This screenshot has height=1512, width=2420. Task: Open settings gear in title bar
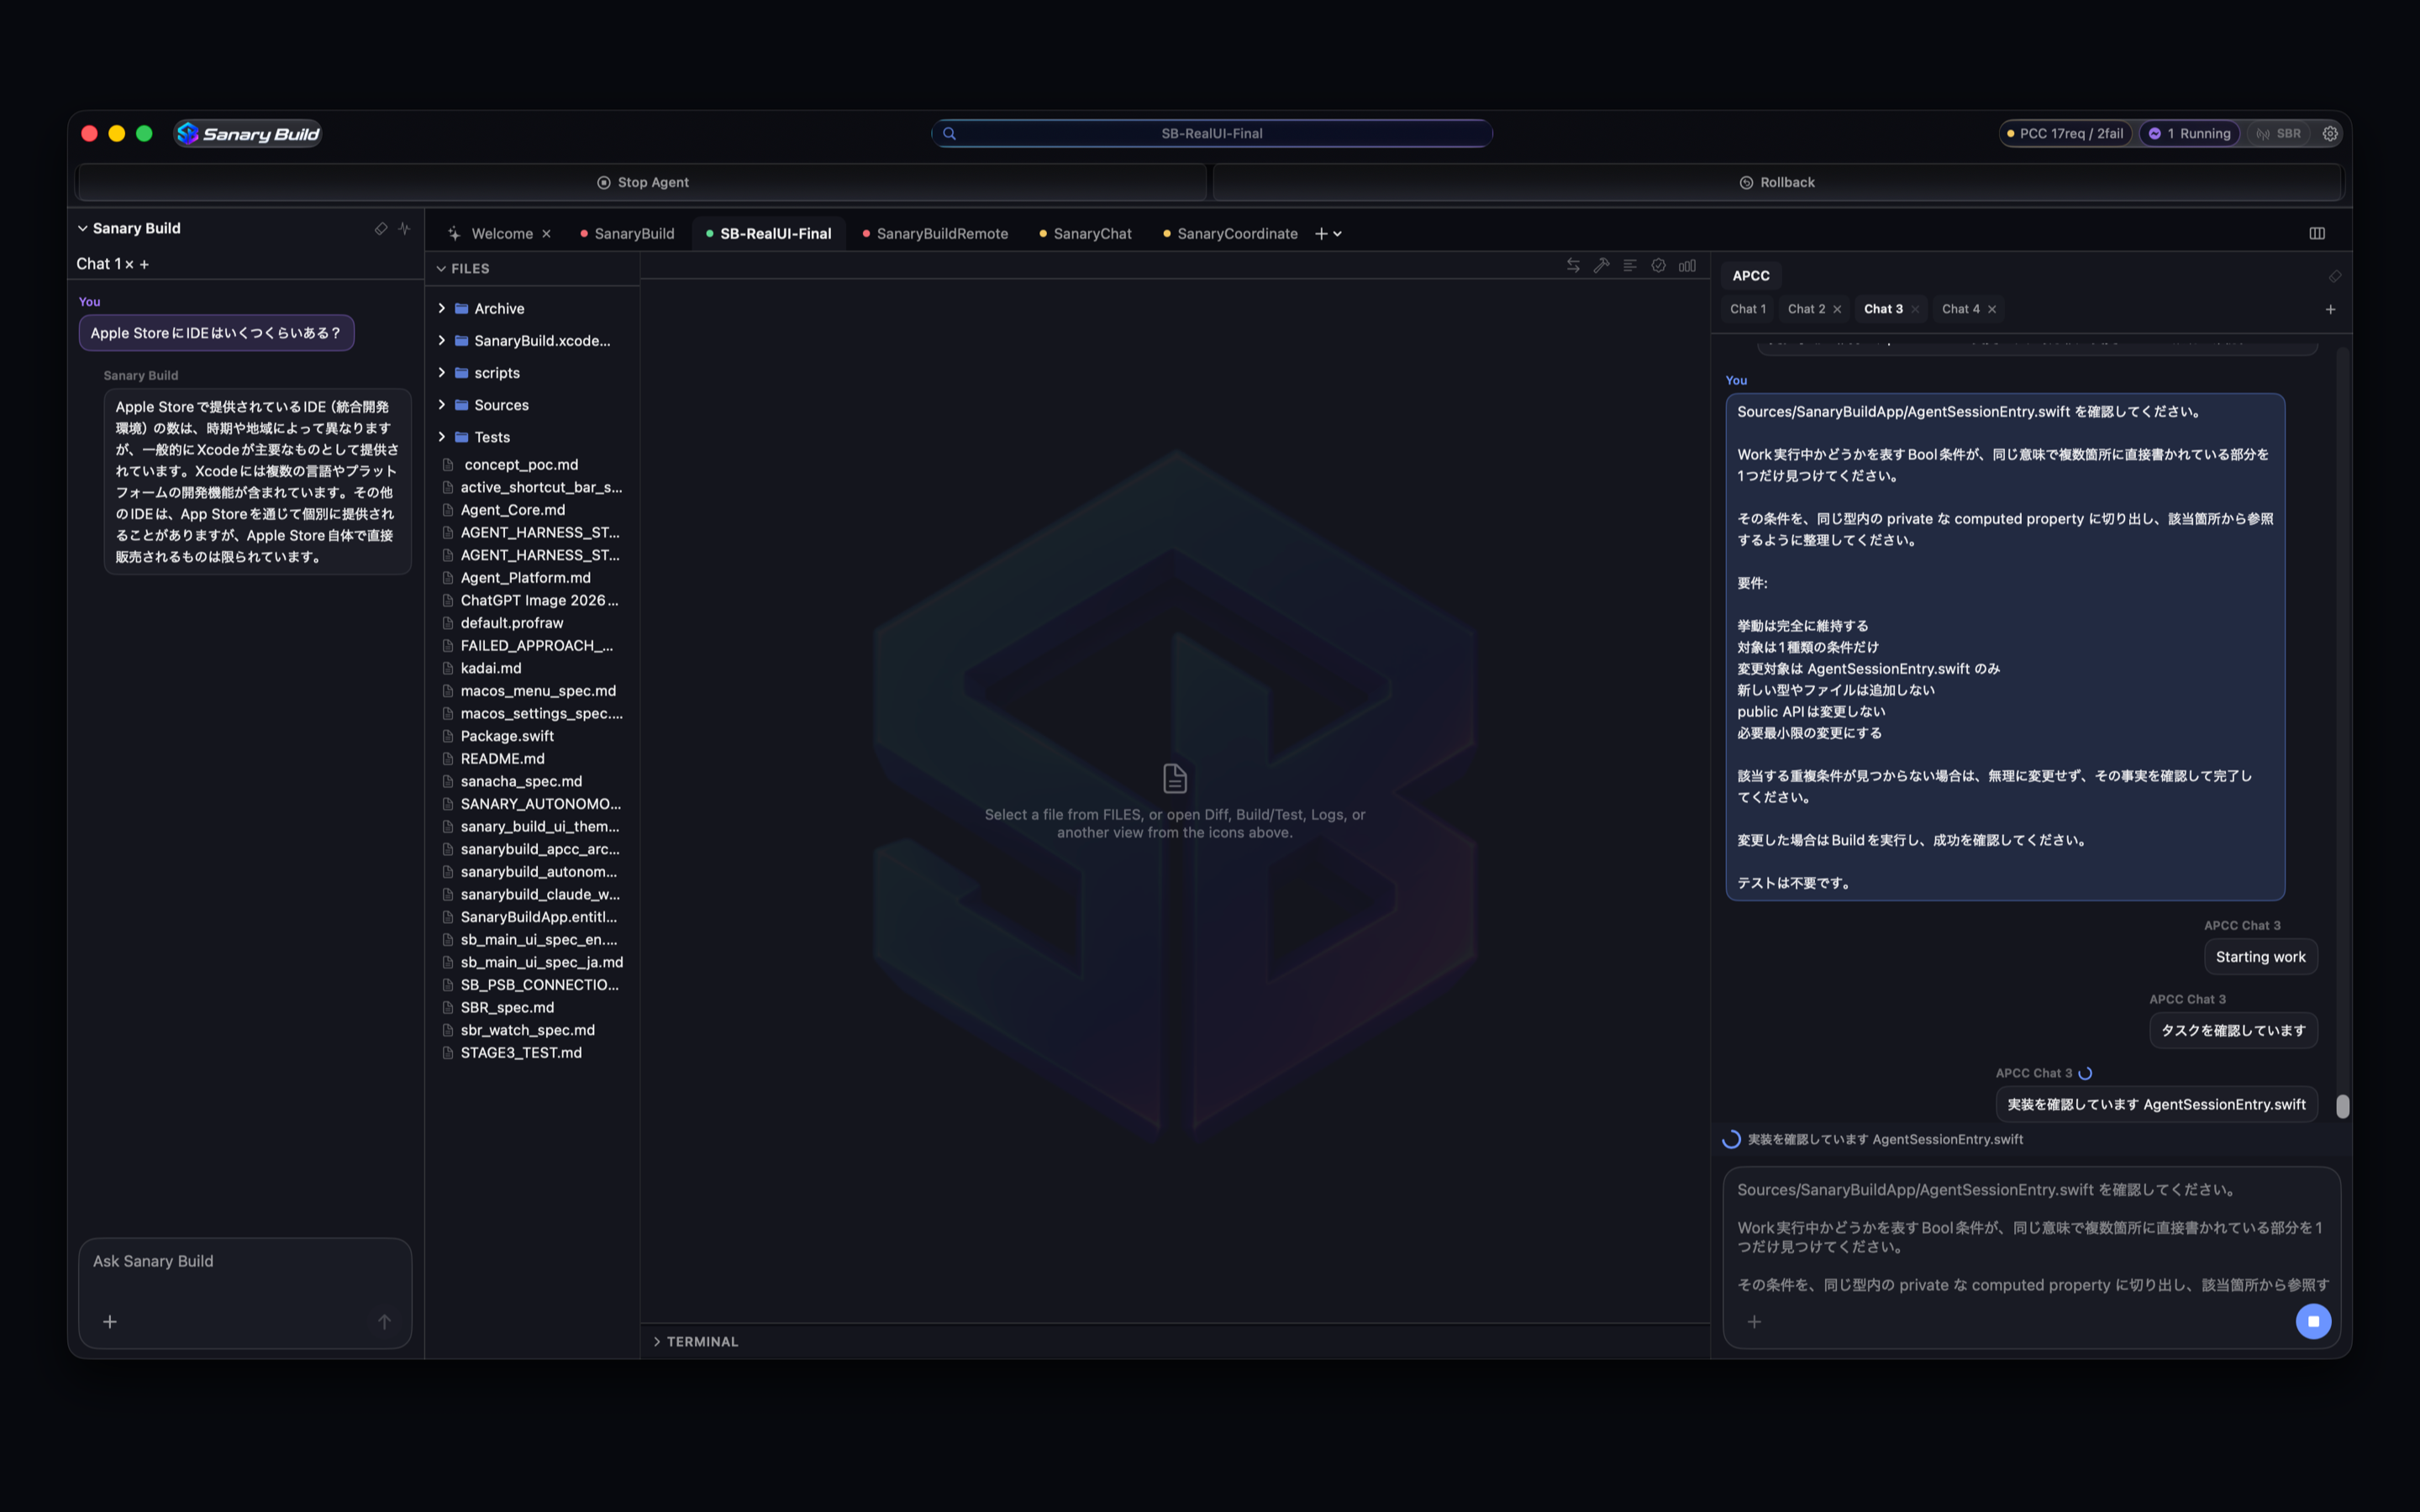point(2330,133)
